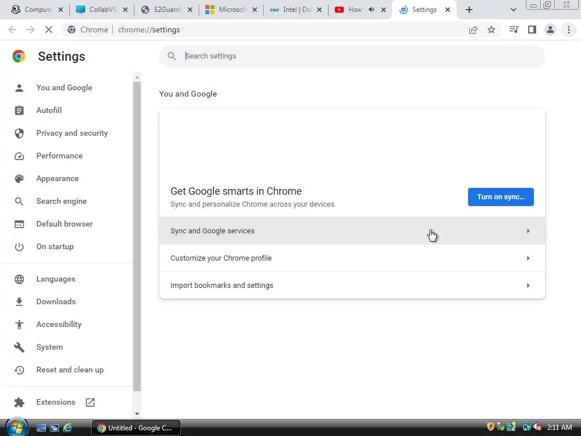This screenshot has width=581, height=436.
Task: Go to Privacy and security settings
Action: [72, 133]
